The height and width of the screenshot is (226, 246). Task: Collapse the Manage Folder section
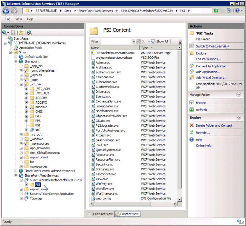[239, 94]
